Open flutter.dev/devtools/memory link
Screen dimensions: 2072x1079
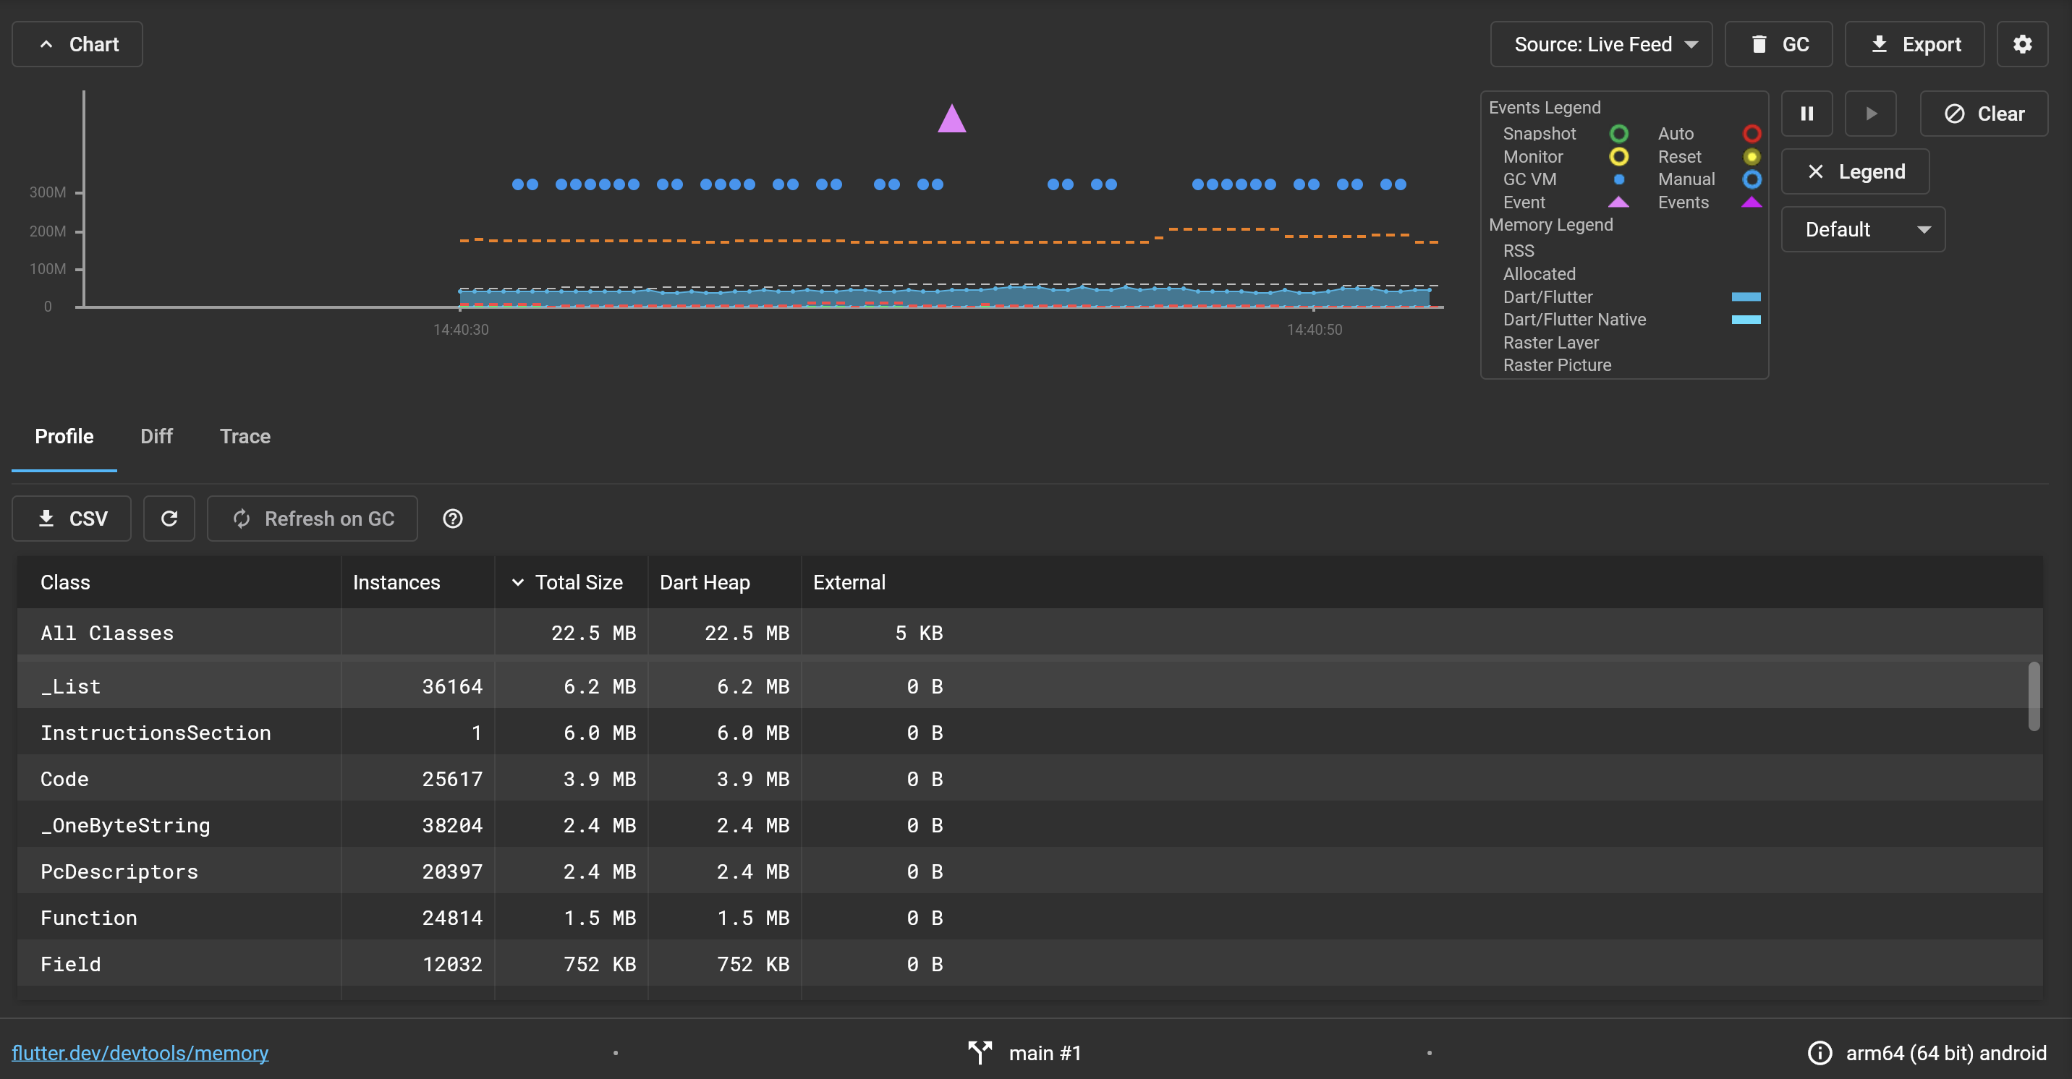140,1052
